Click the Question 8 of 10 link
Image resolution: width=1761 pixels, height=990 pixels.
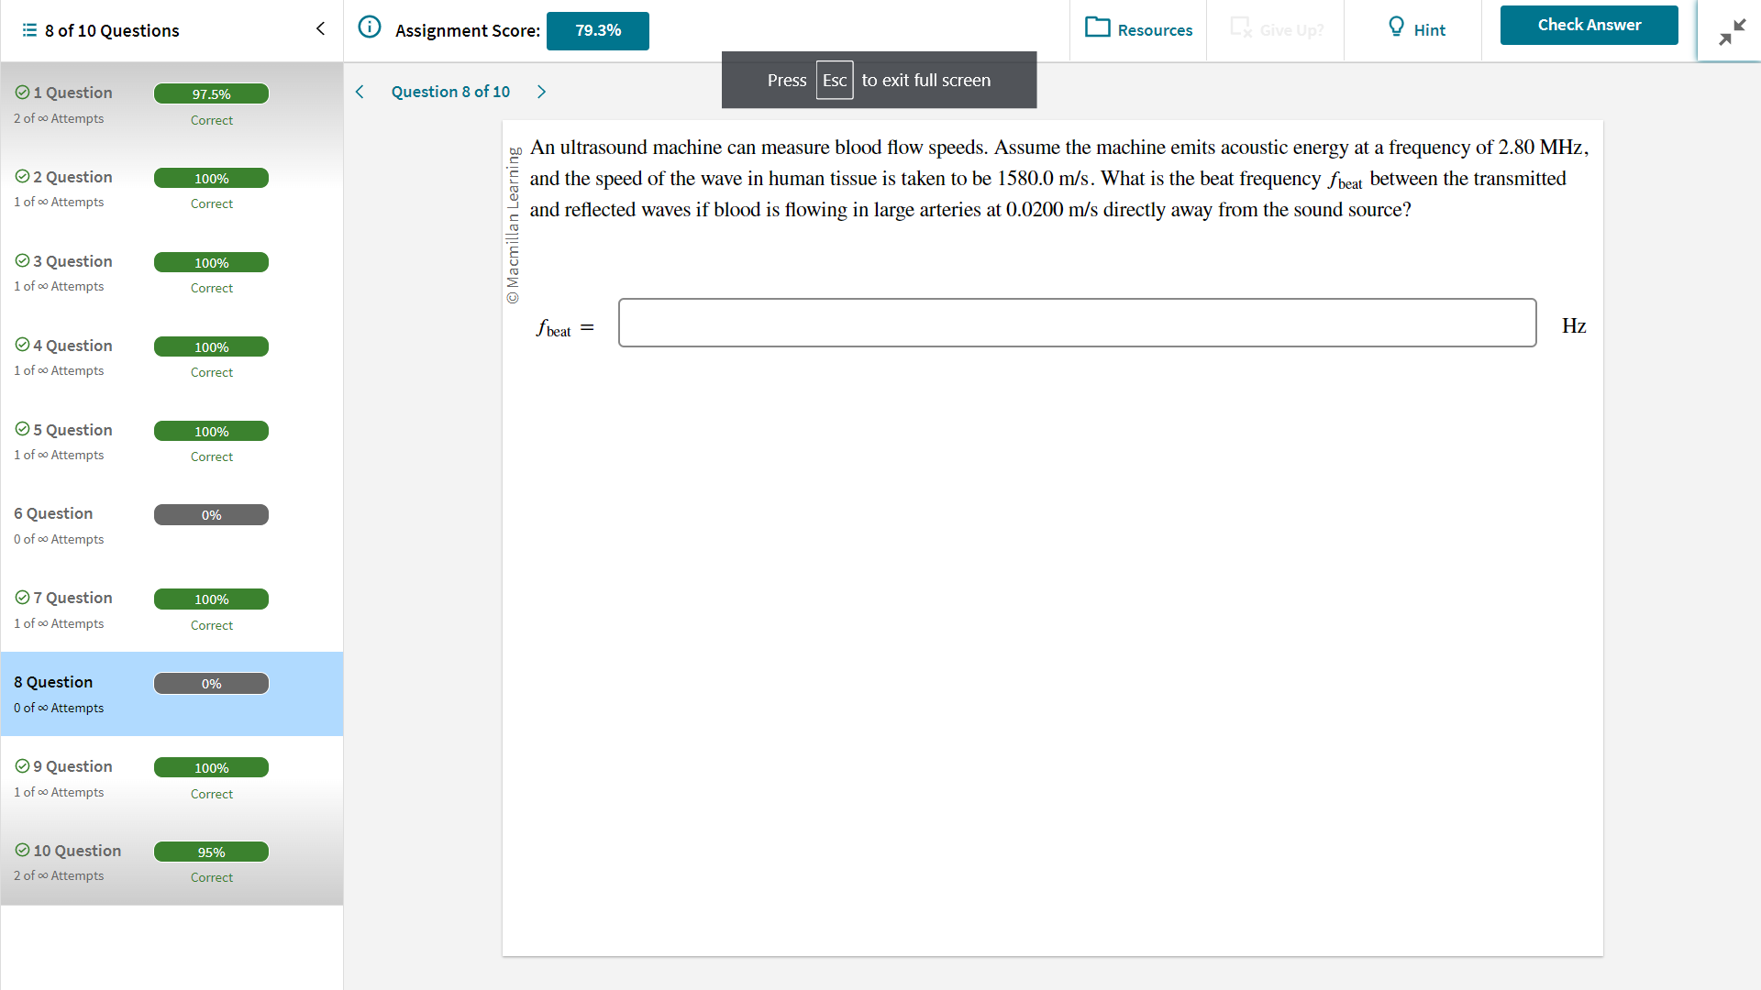pos(450,92)
